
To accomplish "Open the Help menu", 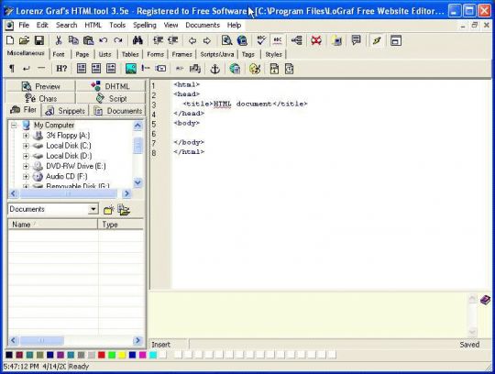I will 235,25.
